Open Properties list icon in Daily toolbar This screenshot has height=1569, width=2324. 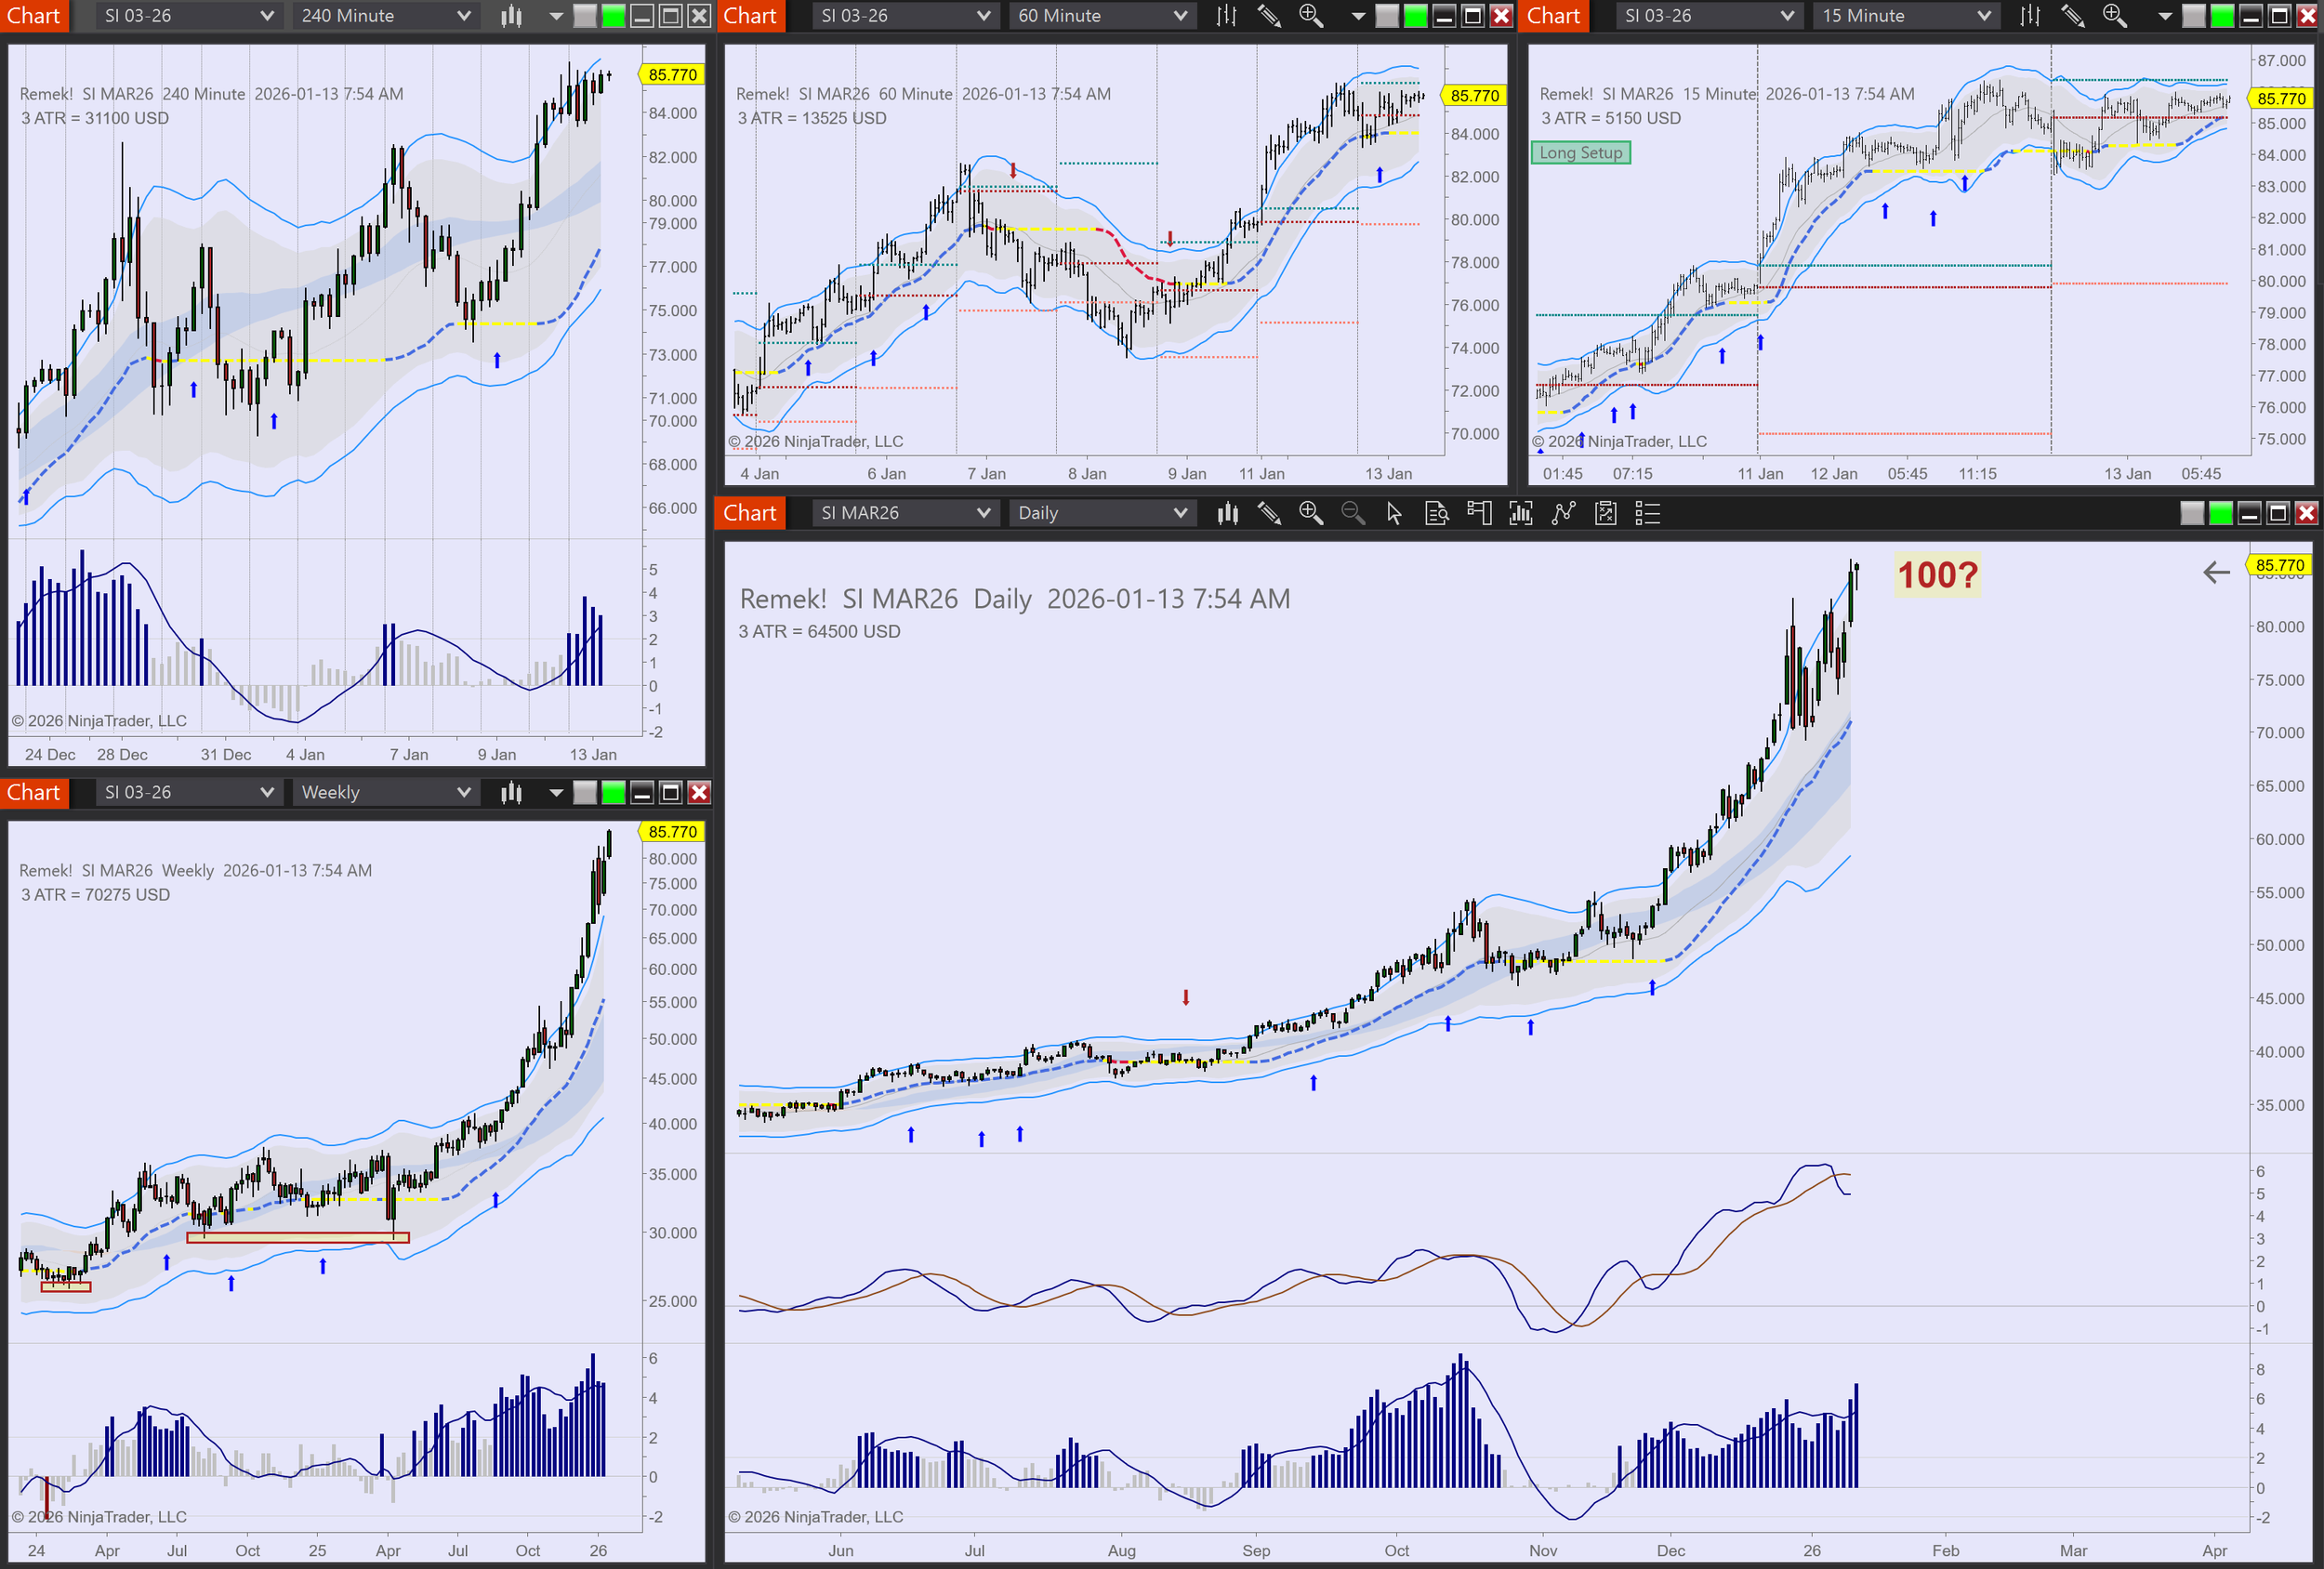tap(1647, 513)
